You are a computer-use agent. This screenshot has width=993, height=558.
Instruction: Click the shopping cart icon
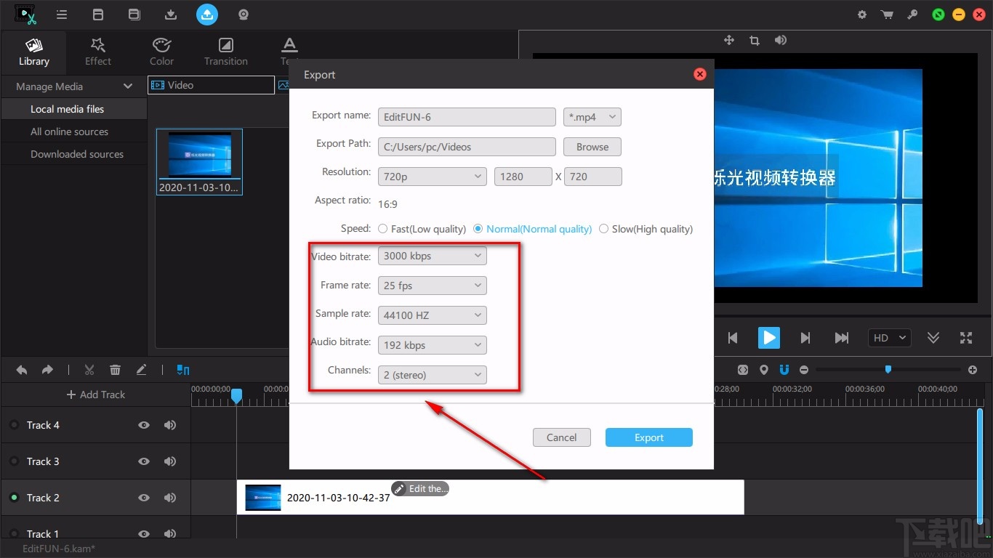[x=887, y=15]
